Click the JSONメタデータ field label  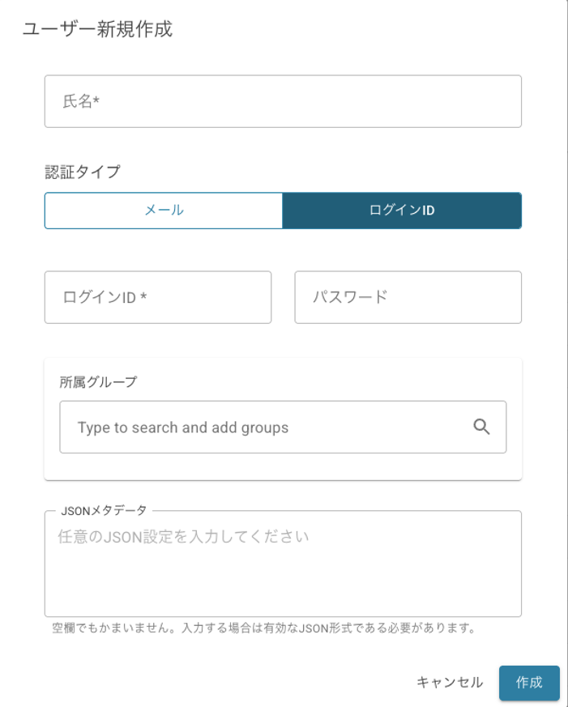click(105, 510)
